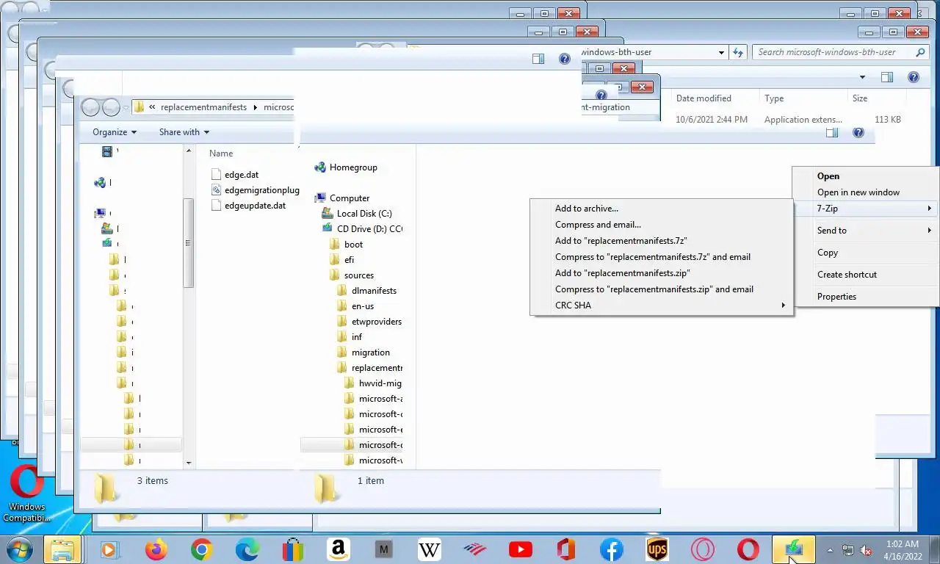The image size is (940, 564).
Task: Show hidden system tray icons
Action: pyautogui.click(x=831, y=550)
